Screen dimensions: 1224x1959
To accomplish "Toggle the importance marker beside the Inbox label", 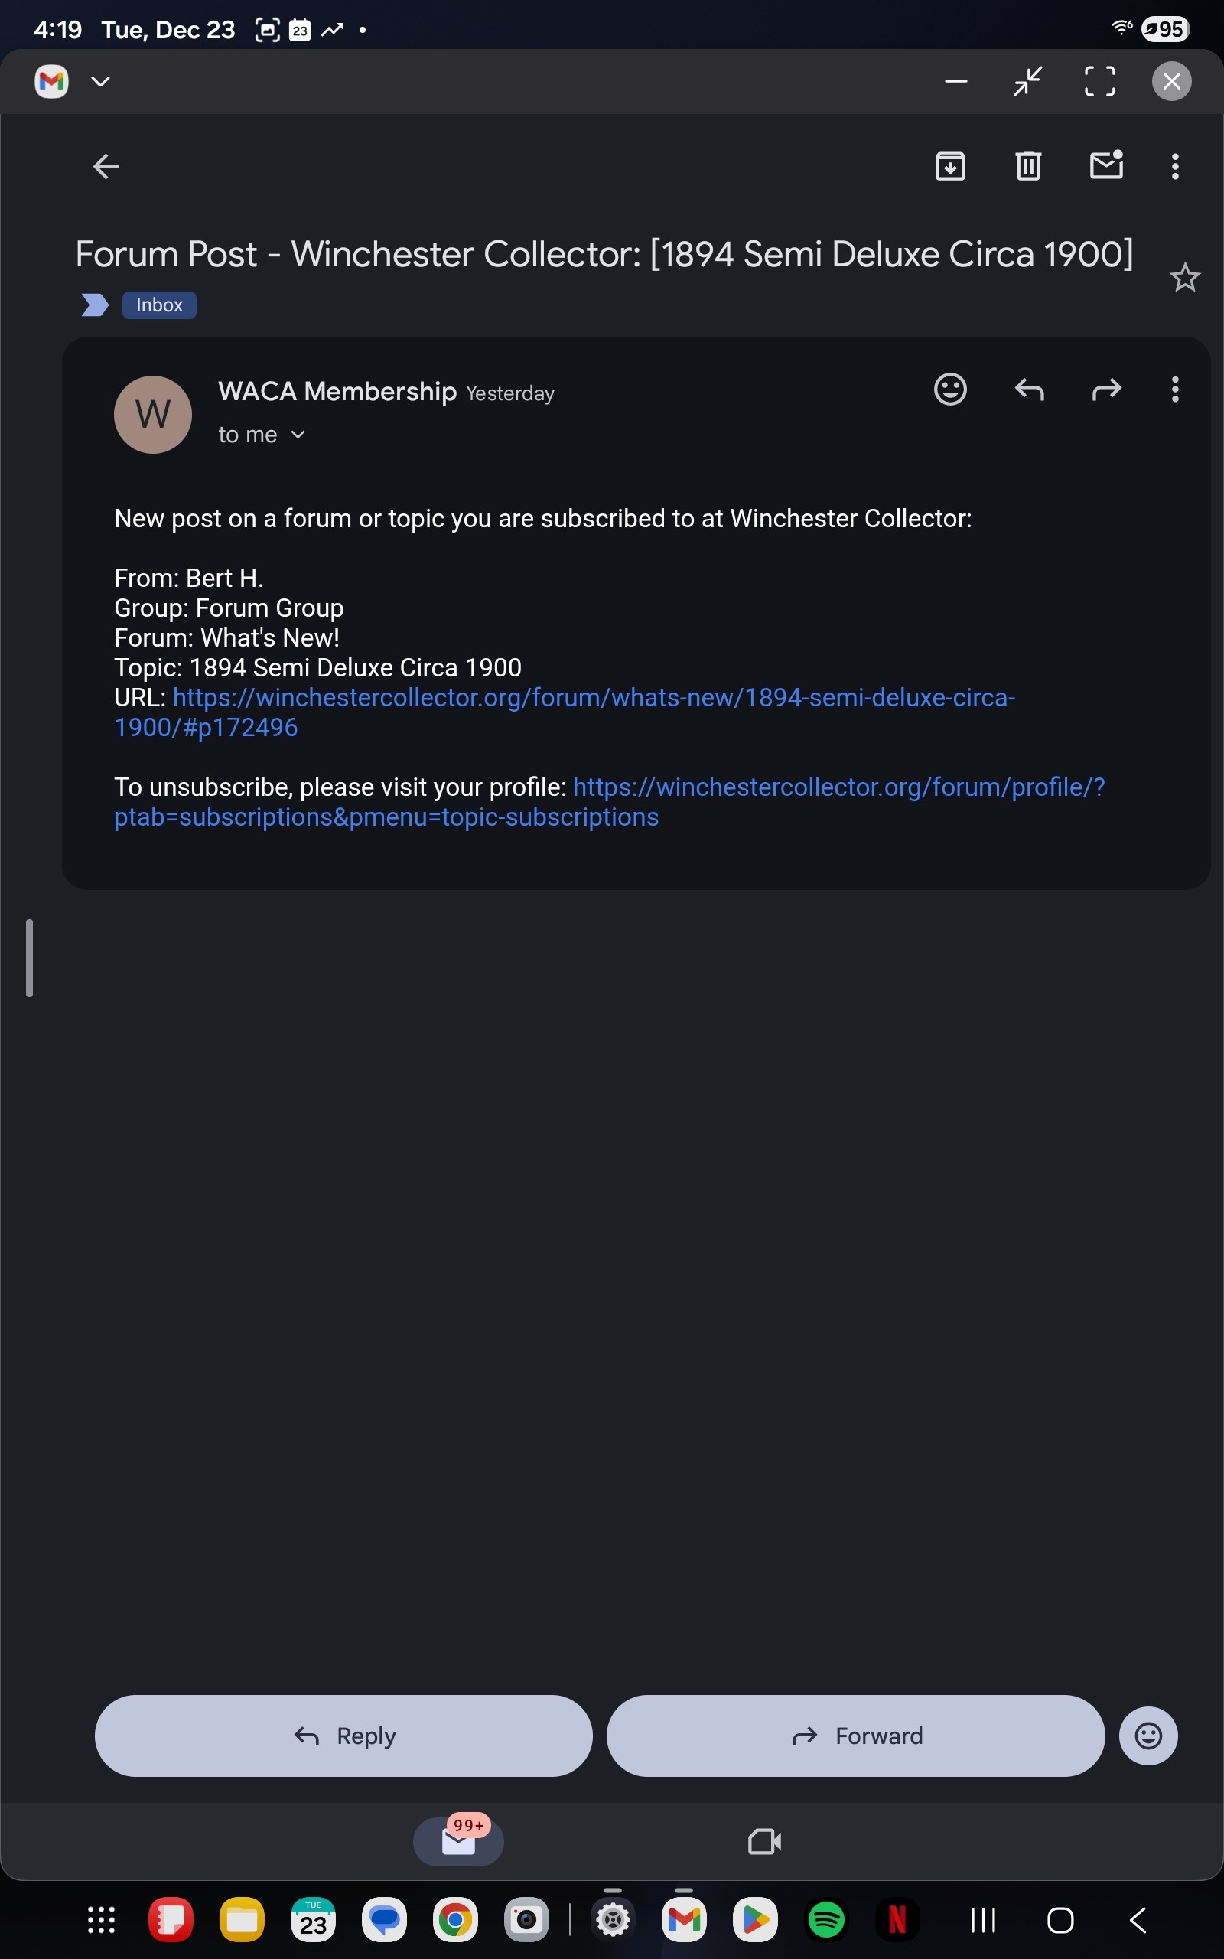I will (96, 305).
